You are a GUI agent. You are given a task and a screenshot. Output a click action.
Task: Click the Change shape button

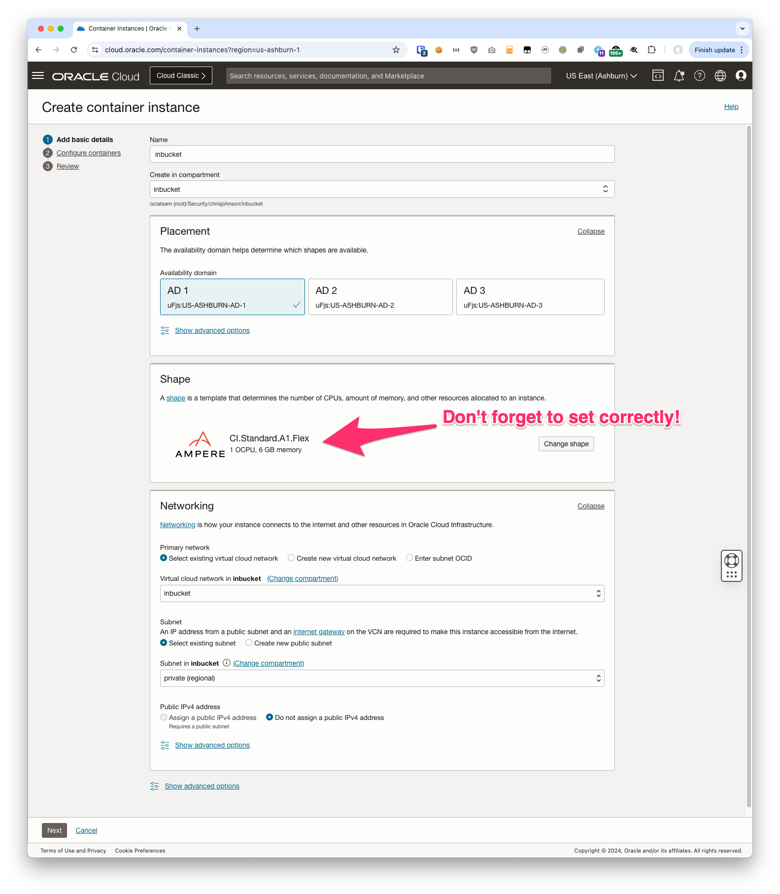pyautogui.click(x=566, y=444)
